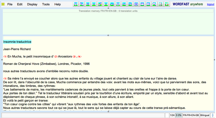Open the File menu

tap(10, 4)
